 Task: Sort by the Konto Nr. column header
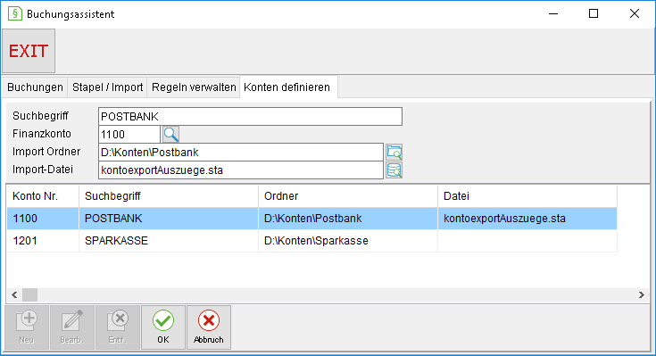(43, 195)
